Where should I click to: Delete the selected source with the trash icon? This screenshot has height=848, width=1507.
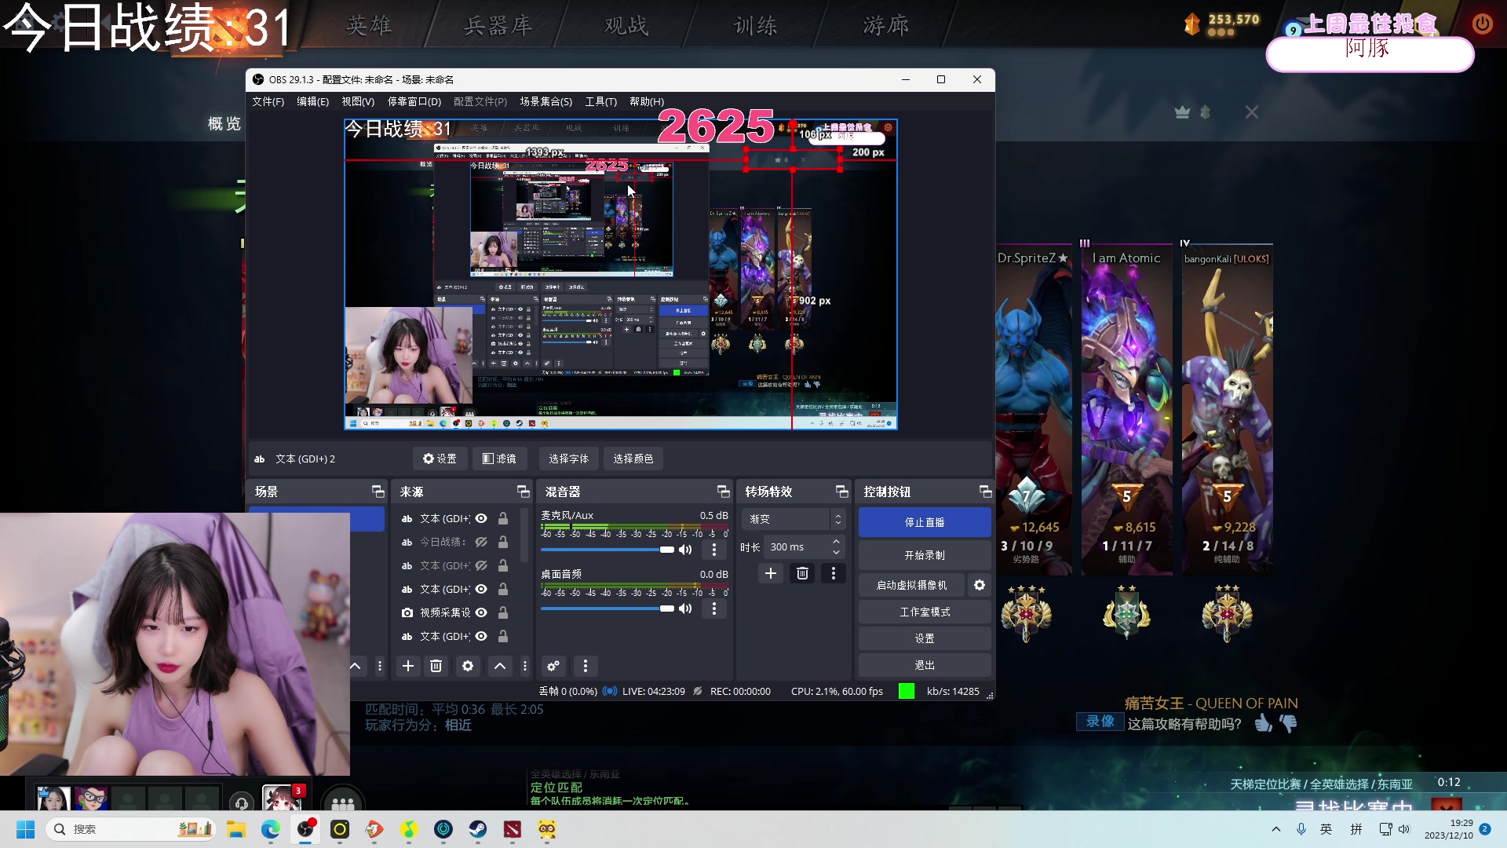[436, 666]
